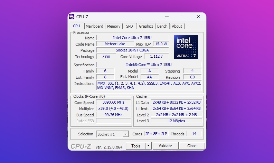Click the Technology value 7 nm
The height and width of the screenshot is (163, 274).
tap(106, 56)
